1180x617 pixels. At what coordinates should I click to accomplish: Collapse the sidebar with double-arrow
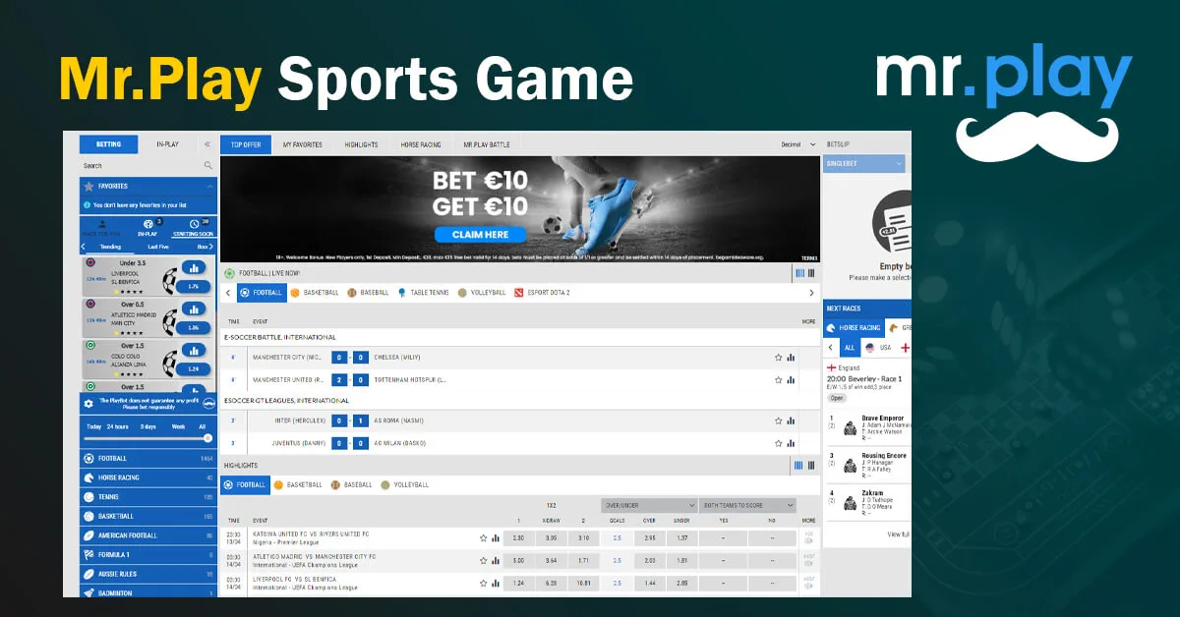click(x=206, y=144)
